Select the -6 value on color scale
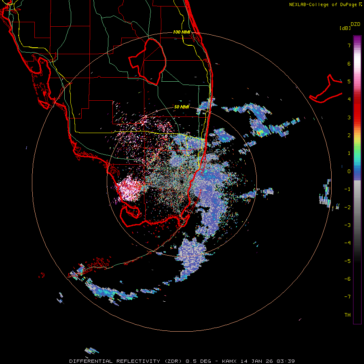 tap(347, 279)
